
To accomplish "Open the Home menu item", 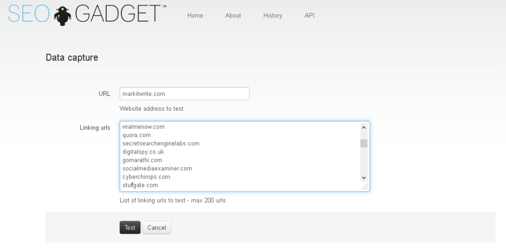I will click(x=195, y=15).
